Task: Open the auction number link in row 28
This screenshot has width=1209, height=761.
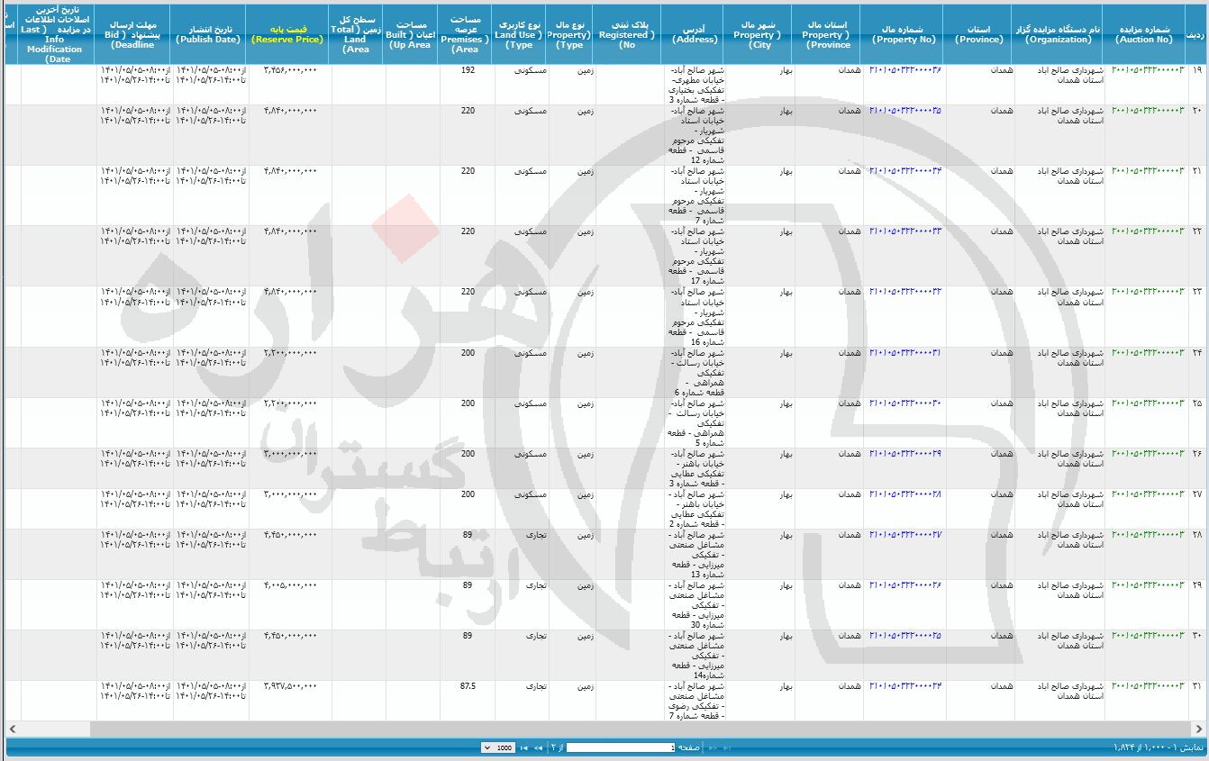Action: (x=1148, y=534)
